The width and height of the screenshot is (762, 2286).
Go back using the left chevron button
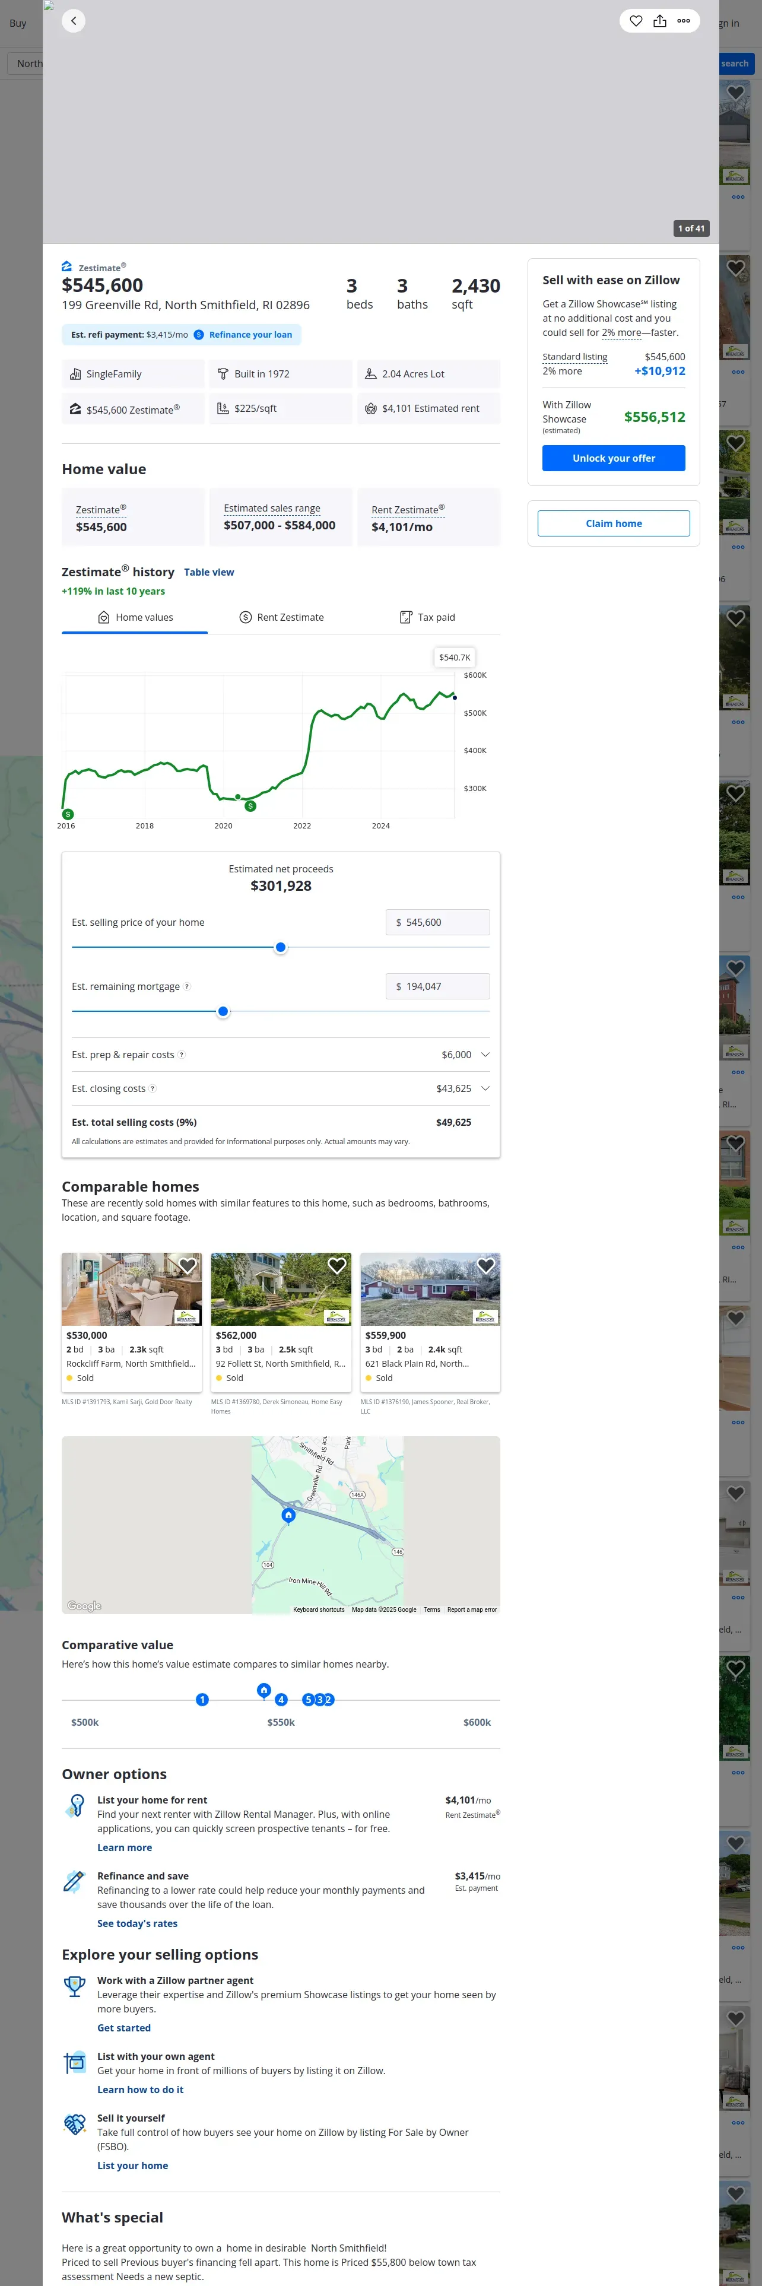pos(74,20)
